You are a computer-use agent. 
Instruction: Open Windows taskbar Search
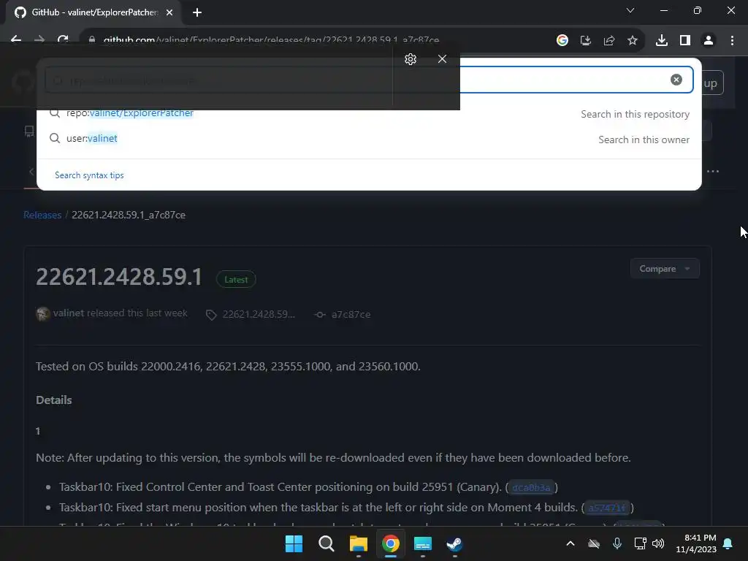click(327, 543)
